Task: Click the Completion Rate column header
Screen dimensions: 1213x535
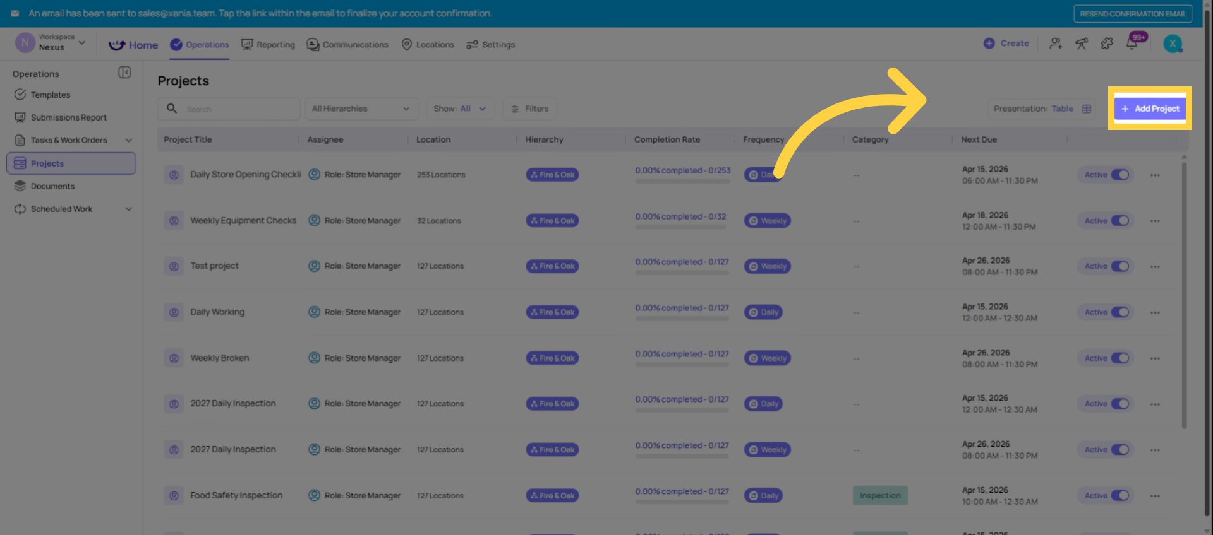Action: point(667,139)
